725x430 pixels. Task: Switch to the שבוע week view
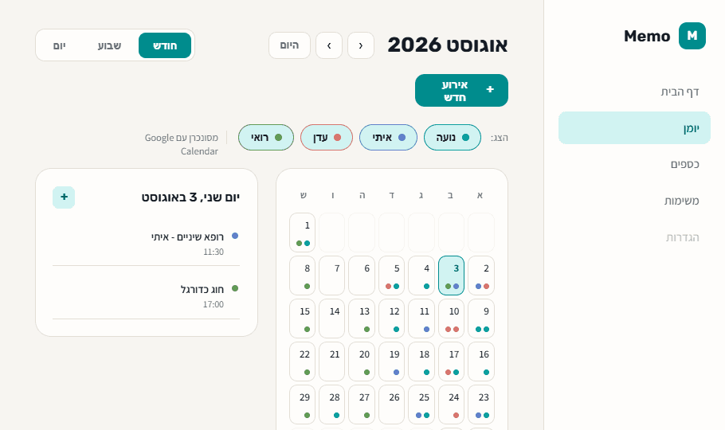pos(110,45)
